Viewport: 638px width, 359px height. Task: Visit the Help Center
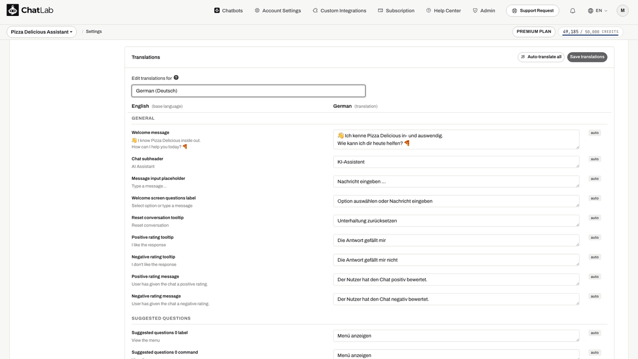click(x=443, y=11)
